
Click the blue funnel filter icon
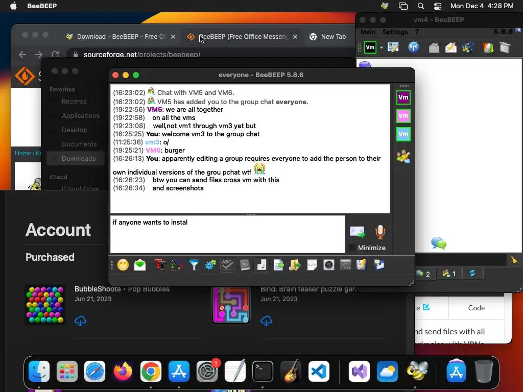tap(194, 265)
